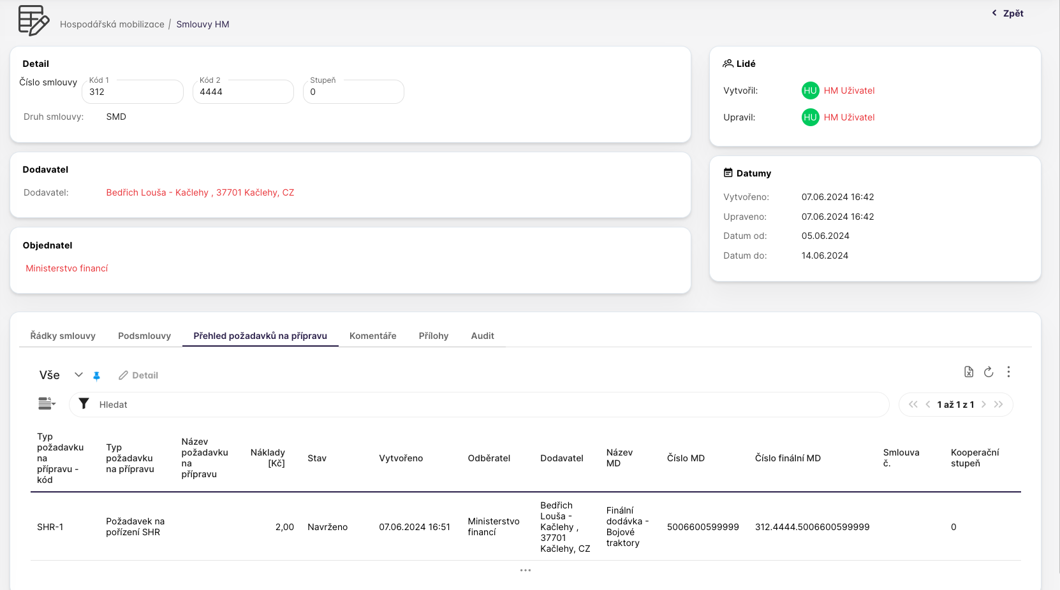Viewport: 1060px width, 590px height.
Task: Open the Smlouvy HM module icon
Action: click(x=33, y=20)
